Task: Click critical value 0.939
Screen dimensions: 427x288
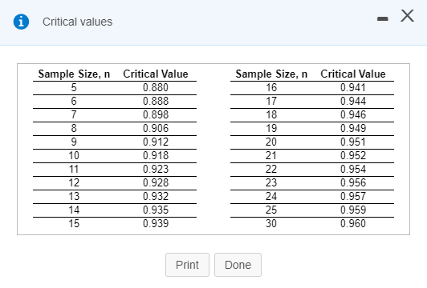Action: [156, 223]
